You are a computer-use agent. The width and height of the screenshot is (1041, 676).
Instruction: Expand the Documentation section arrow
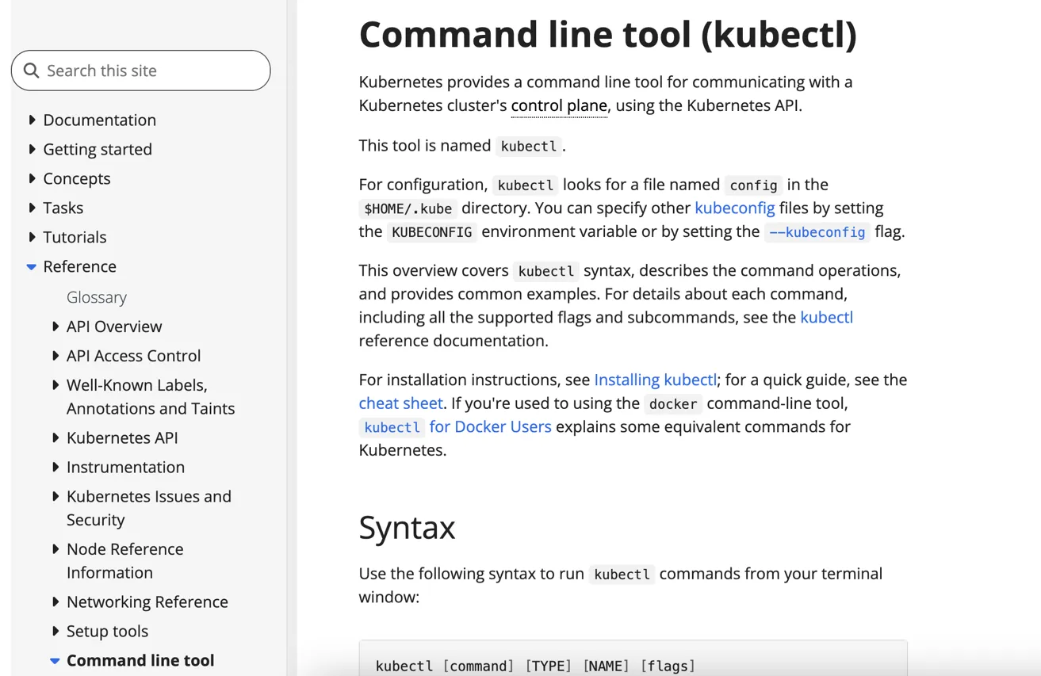(x=32, y=120)
